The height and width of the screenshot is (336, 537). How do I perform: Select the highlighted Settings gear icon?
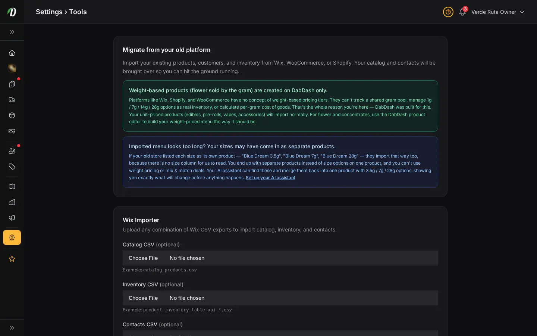12,237
